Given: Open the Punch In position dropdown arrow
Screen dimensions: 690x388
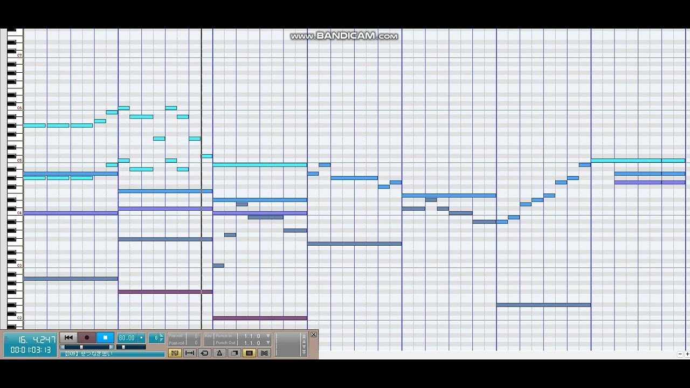Looking at the screenshot, I should [268, 336].
